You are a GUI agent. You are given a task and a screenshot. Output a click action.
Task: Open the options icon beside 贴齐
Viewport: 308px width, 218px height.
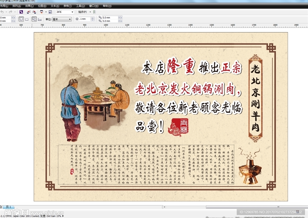[x=95, y=12]
